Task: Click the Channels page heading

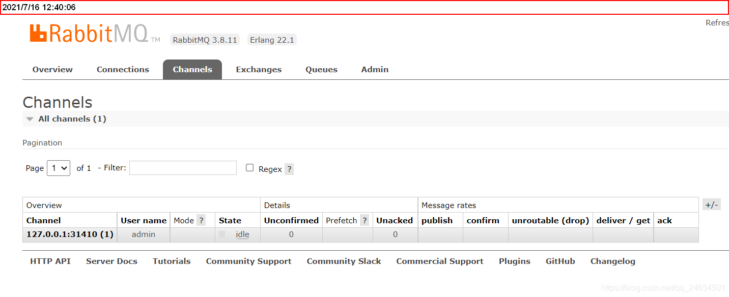Action: [x=58, y=102]
